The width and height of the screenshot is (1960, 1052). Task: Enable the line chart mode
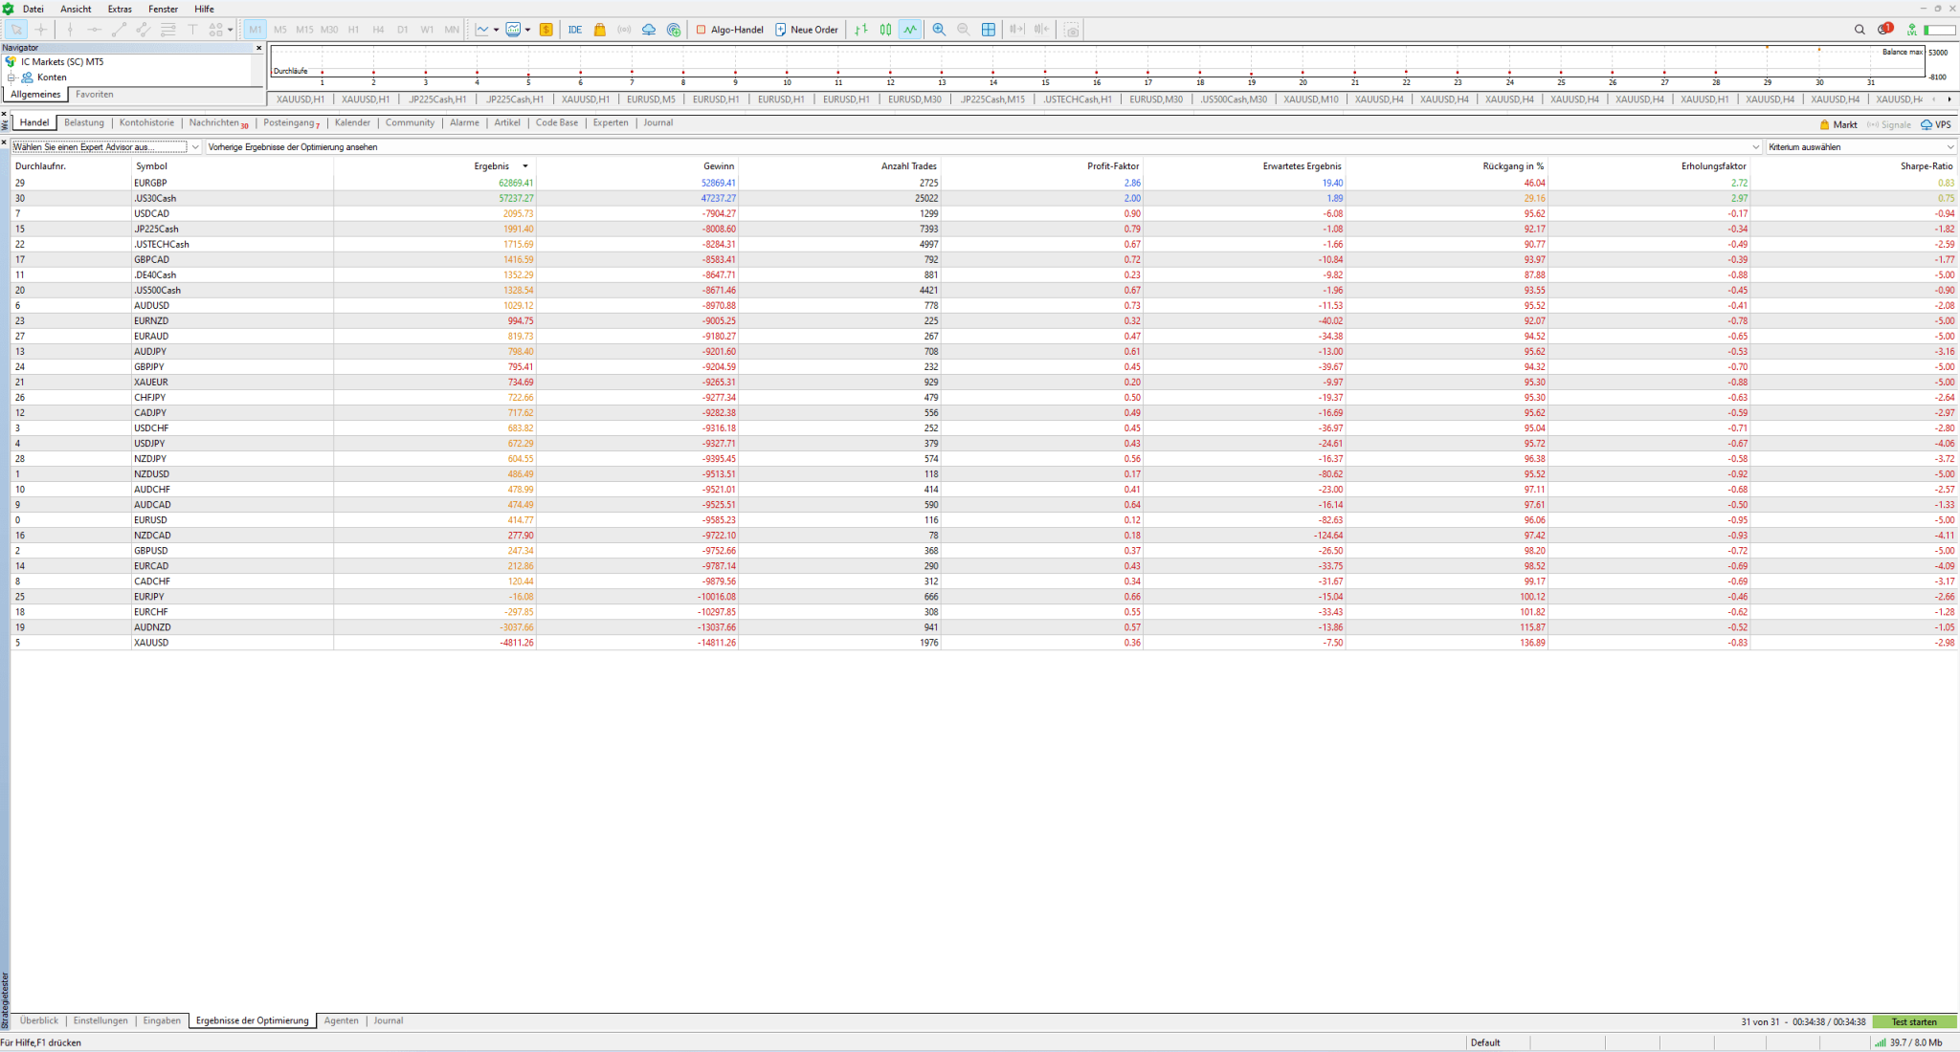click(x=910, y=30)
